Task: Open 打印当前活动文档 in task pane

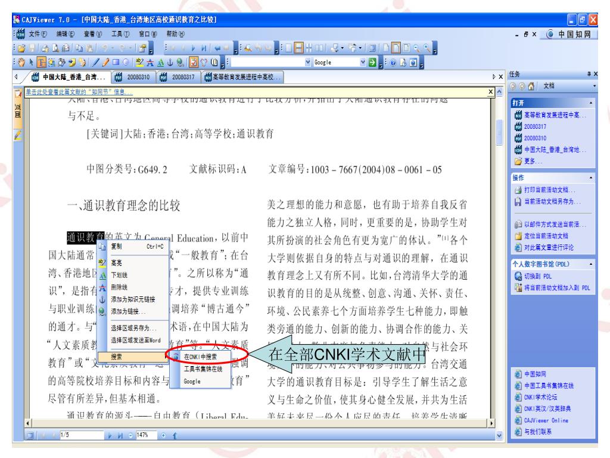Action: (x=549, y=190)
